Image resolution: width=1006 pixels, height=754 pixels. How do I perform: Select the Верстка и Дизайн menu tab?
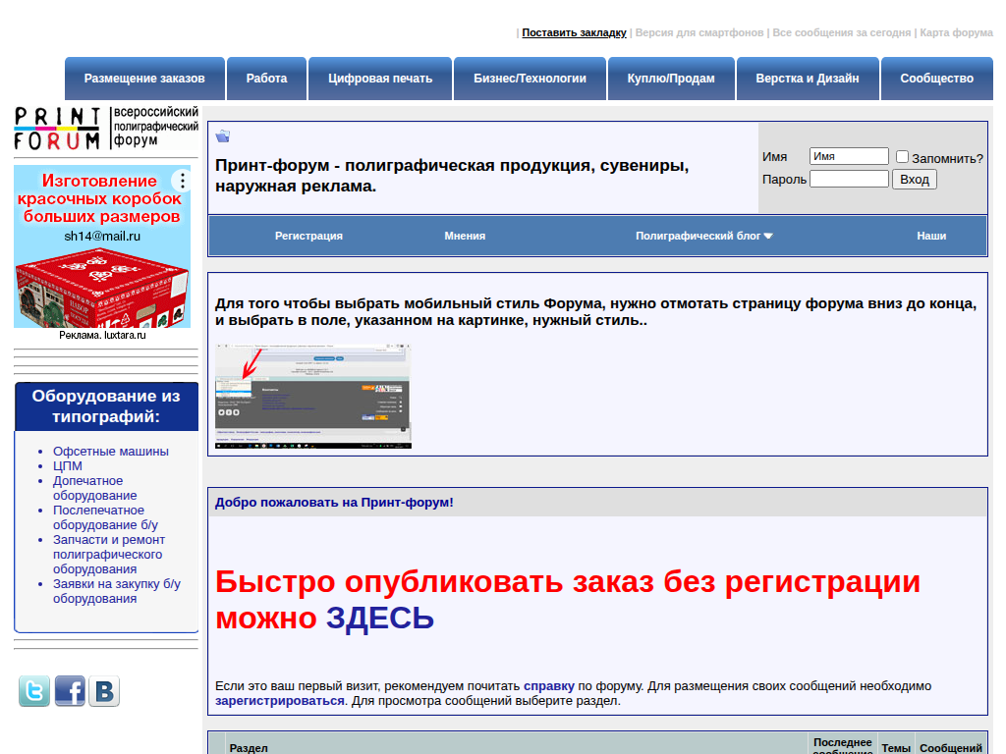click(x=808, y=79)
